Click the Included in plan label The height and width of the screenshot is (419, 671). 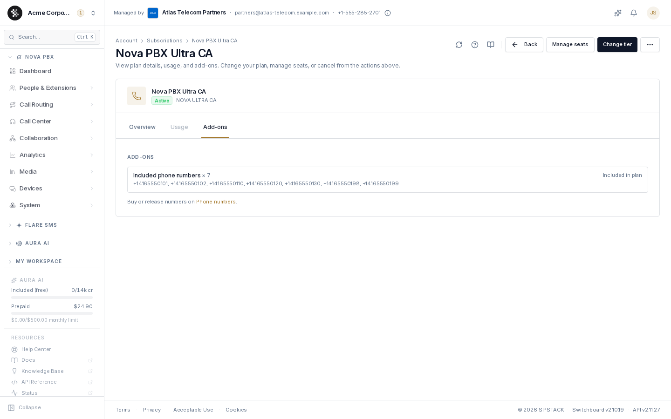[623, 176]
